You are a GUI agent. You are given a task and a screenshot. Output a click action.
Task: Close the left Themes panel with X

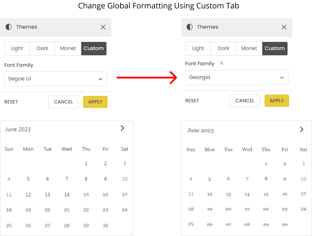pyautogui.click(x=103, y=27)
